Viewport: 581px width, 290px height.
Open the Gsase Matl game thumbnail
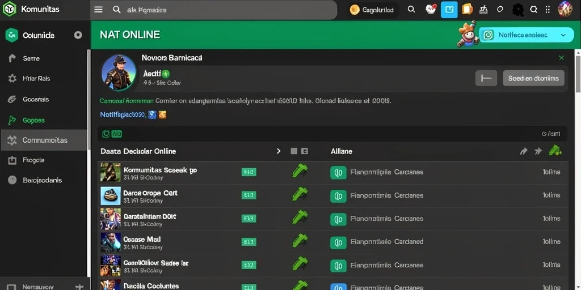[111, 242]
